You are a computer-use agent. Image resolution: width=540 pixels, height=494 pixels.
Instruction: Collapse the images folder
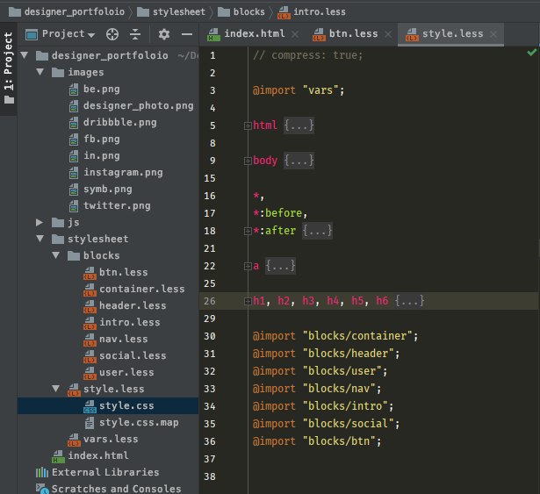(x=40, y=72)
